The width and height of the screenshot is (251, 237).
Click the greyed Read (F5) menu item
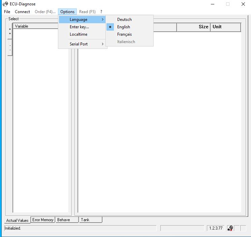[87, 12]
